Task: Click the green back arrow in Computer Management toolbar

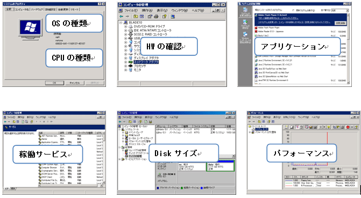Action: tap(122, 17)
